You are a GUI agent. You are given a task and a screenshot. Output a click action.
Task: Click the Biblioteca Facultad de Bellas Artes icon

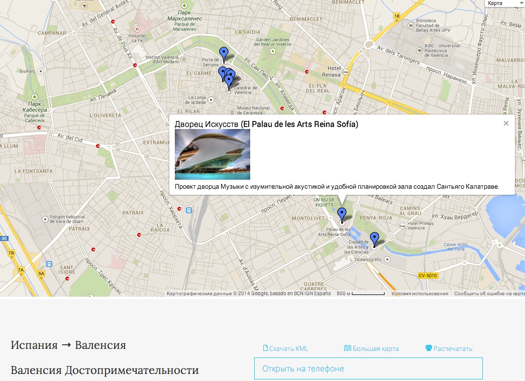(x=410, y=25)
